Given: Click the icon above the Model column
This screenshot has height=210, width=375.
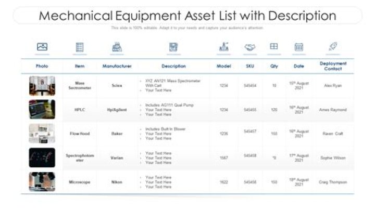Looking at the screenshot, I should pyautogui.click(x=224, y=47).
